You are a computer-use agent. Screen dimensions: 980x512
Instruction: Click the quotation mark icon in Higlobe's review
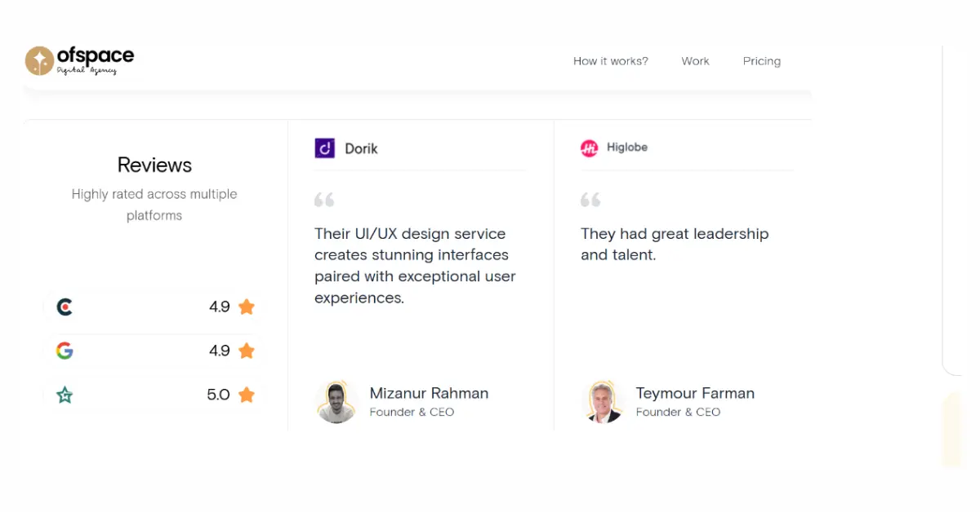coord(590,198)
